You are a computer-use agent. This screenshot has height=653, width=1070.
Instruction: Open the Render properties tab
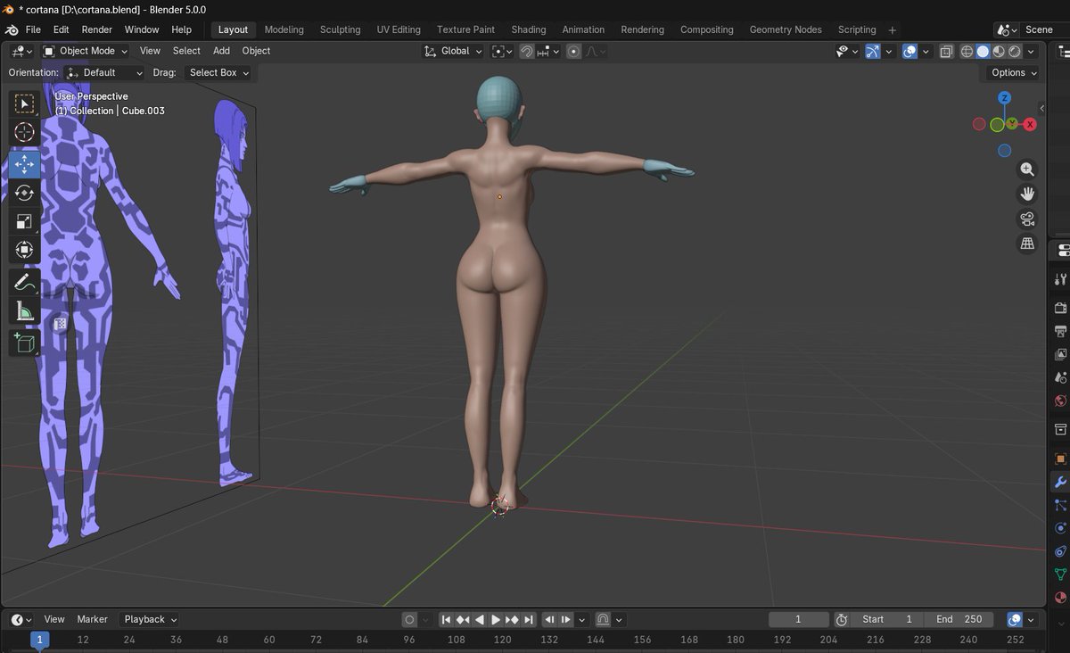pos(1060,309)
